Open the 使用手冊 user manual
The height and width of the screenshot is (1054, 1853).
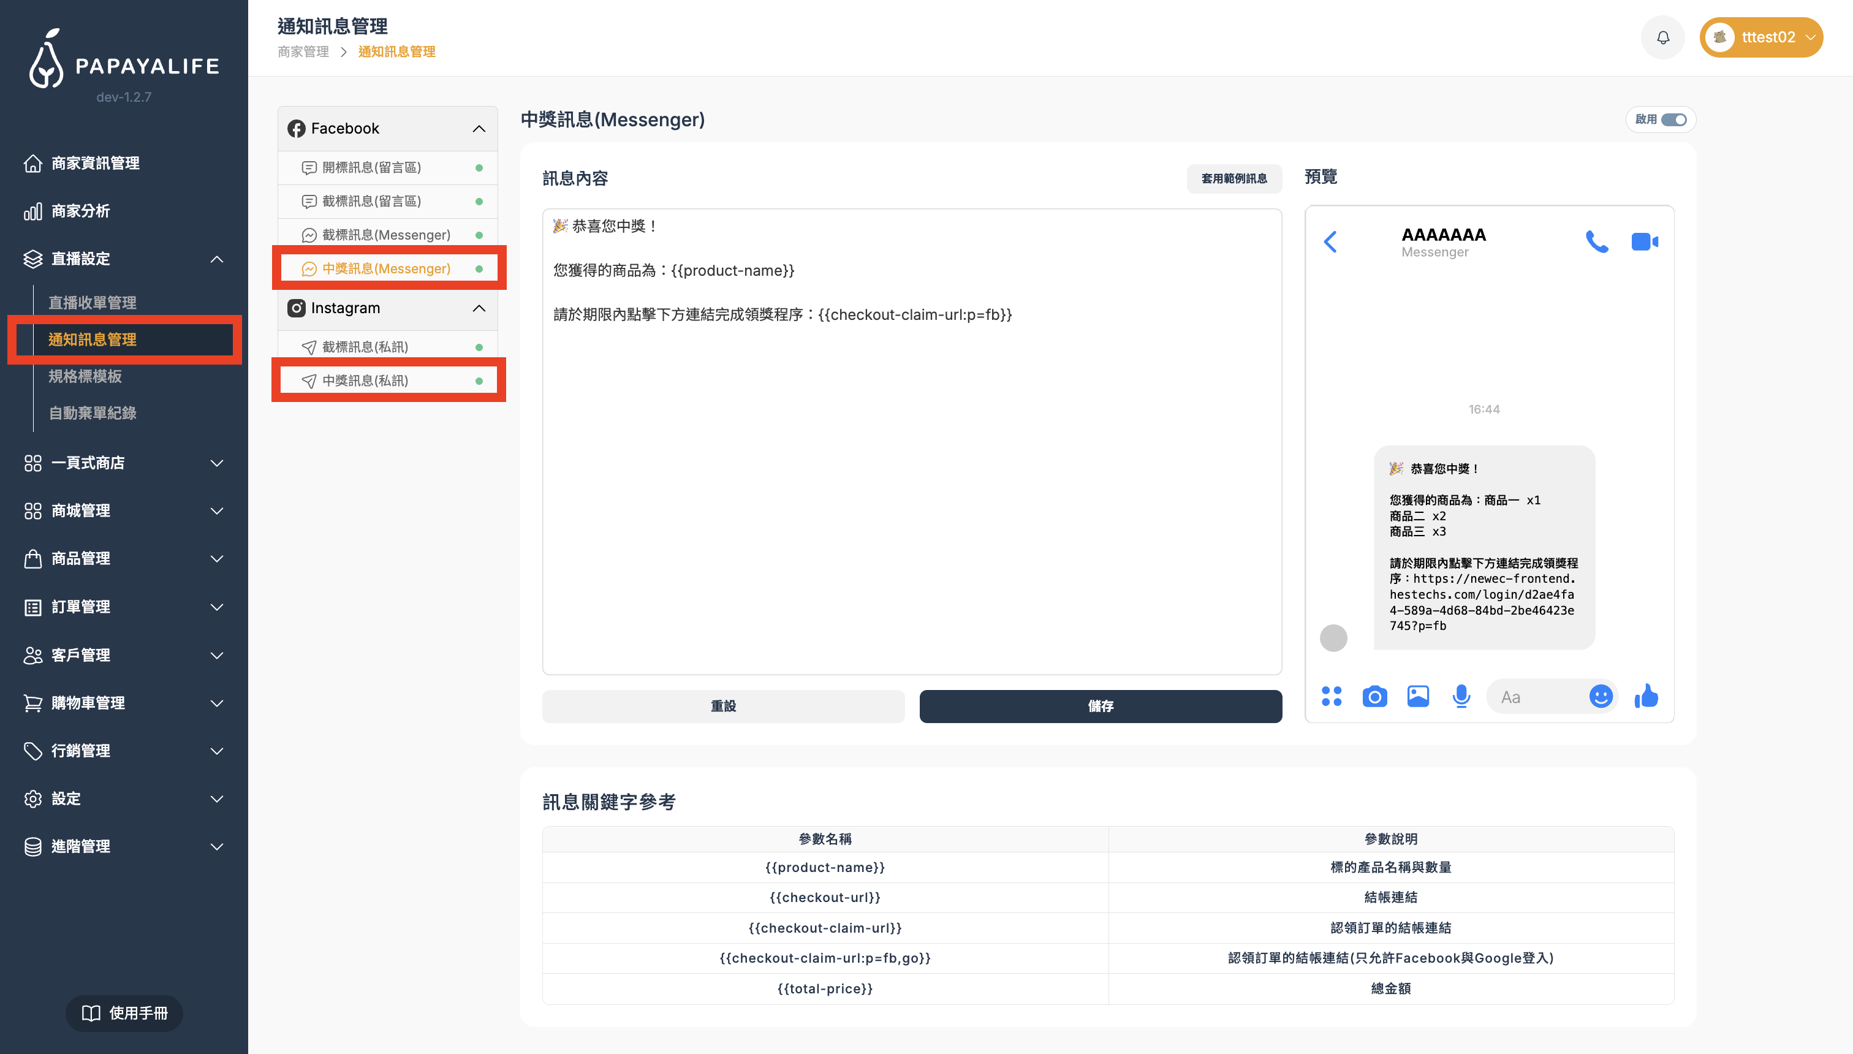(x=124, y=1013)
